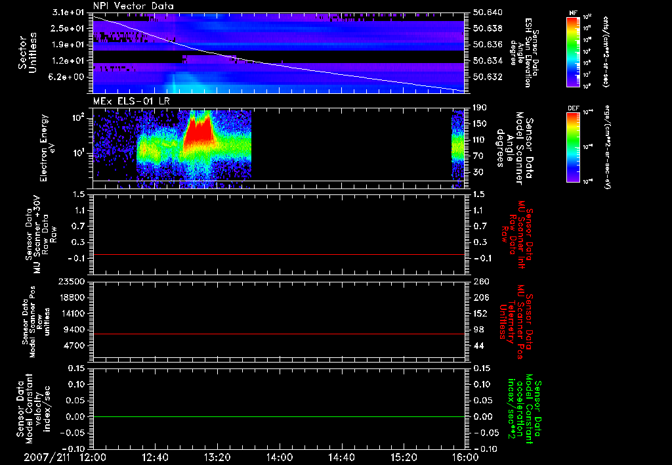Click the NF label above the colorbar
This screenshot has height=465, width=672.
pyautogui.click(x=573, y=13)
